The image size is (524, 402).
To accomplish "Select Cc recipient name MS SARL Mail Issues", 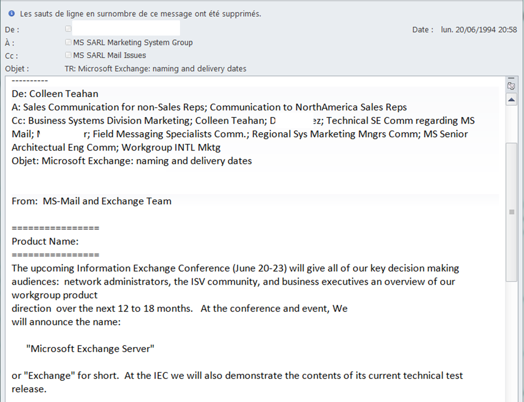I will point(110,55).
